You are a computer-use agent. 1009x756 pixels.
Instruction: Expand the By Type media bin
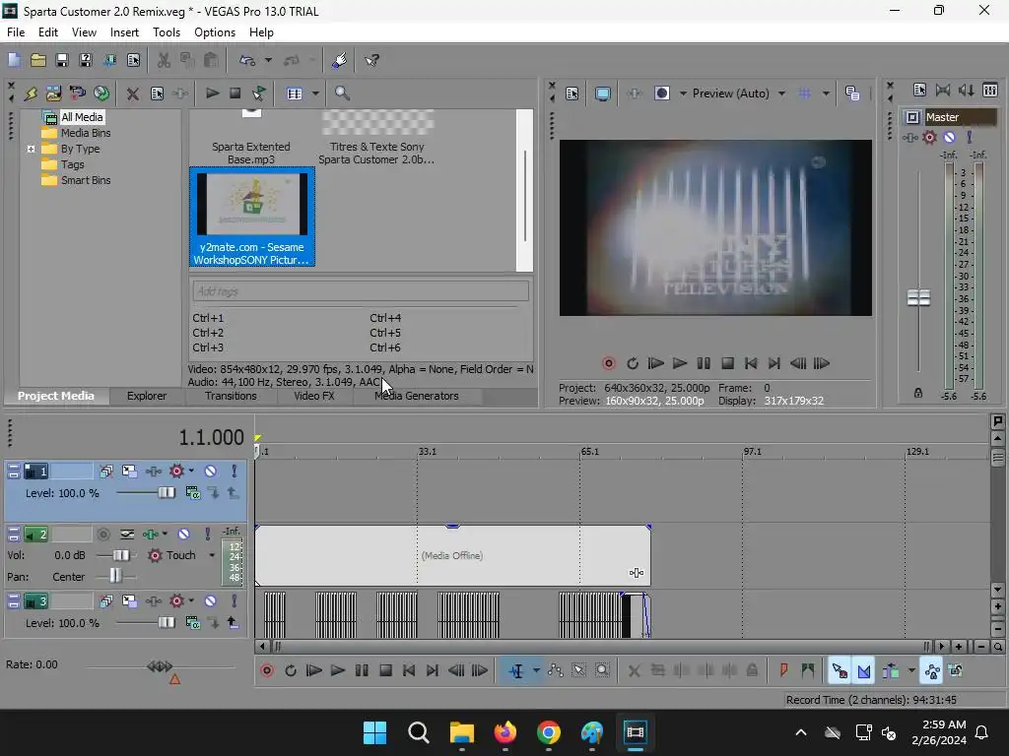pyautogui.click(x=31, y=150)
